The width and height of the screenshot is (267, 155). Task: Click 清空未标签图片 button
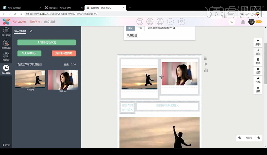[x=64, y=53]
